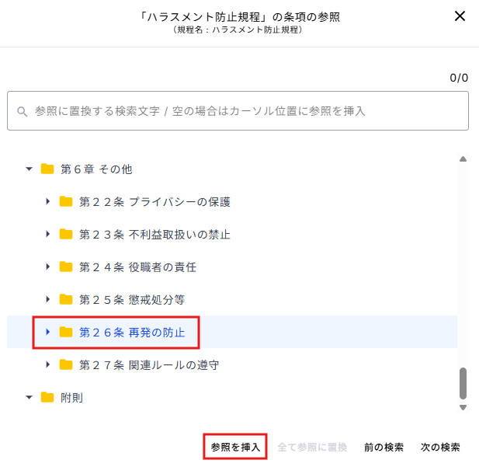The height and width of the screenshot is (467, 479).
Task: Collapse the 附則 section arrow
Action: pos(29,398)
